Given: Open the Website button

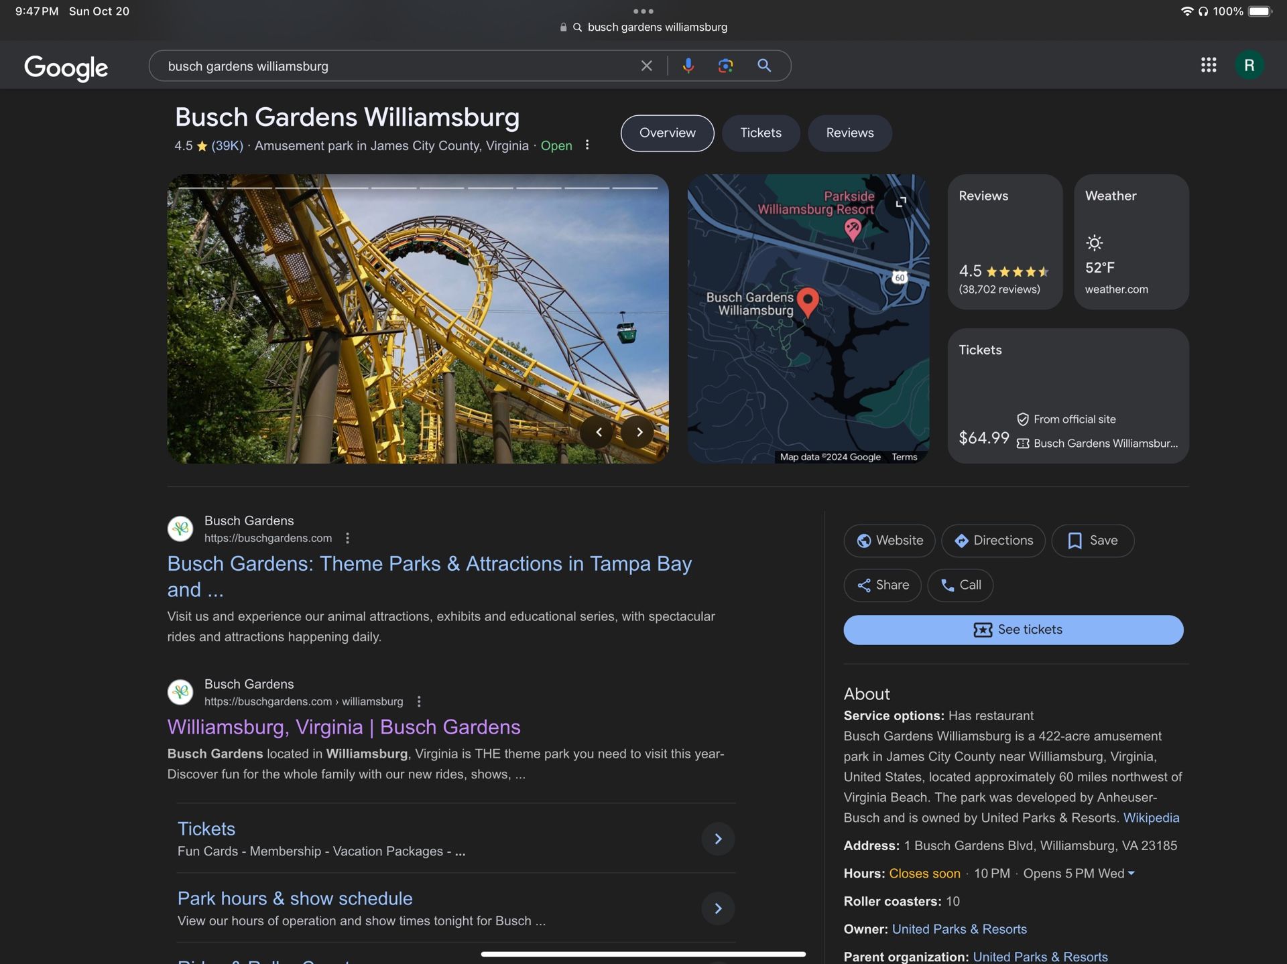Looking at the screenshot, I should [x=890, y=541].
